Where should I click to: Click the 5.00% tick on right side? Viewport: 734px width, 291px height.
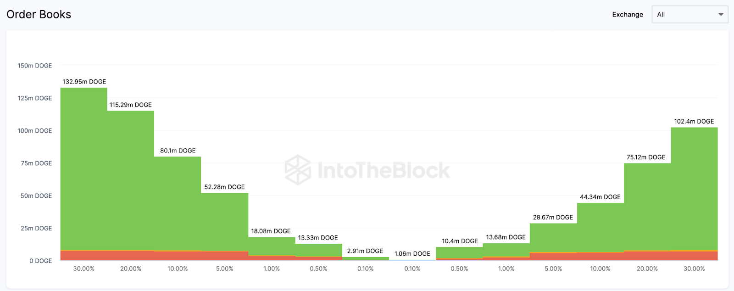(553, 269)
